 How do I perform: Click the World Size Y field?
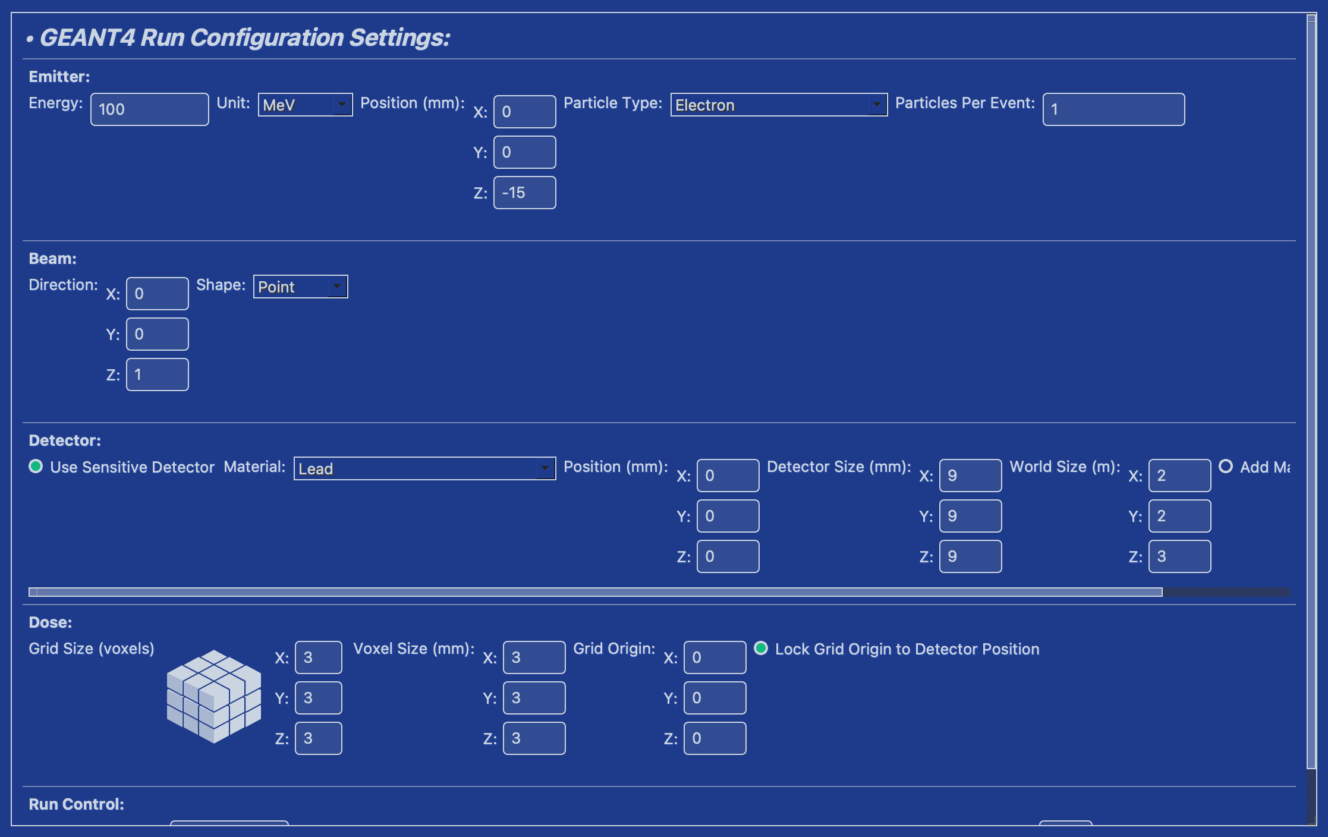[x=1180, y=516]
